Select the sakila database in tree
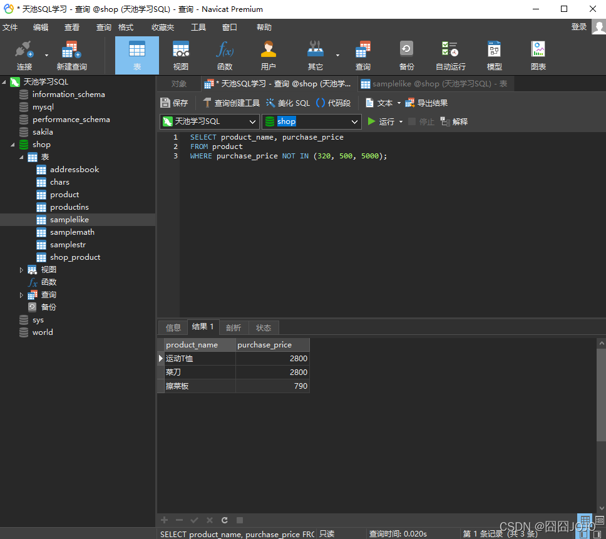The width and height of the screenshot is (606, 539). click(x=43, y=132)
